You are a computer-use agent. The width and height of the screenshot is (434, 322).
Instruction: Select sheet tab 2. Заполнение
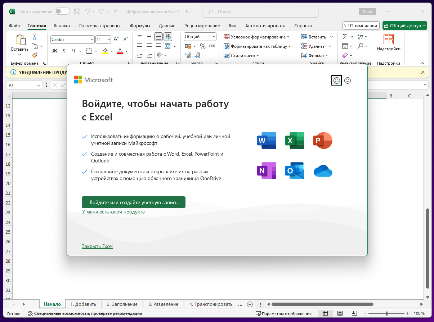click(122, 304)
